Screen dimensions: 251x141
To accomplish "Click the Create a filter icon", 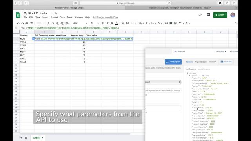I will (x=180, y=23).
